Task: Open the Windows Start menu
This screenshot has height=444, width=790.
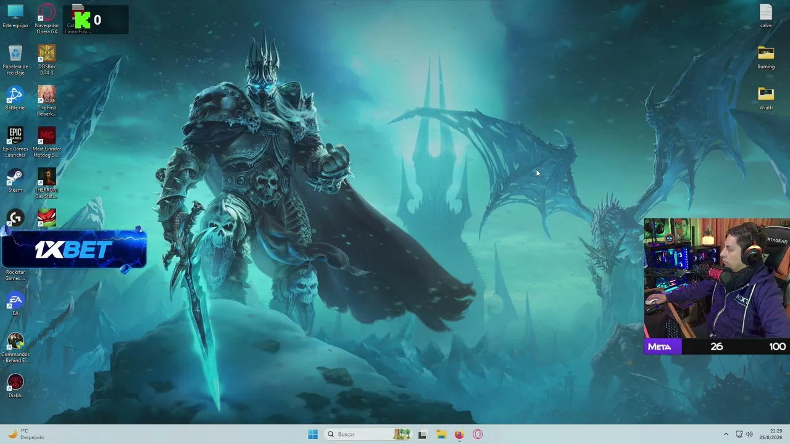Action: (313, 434)
